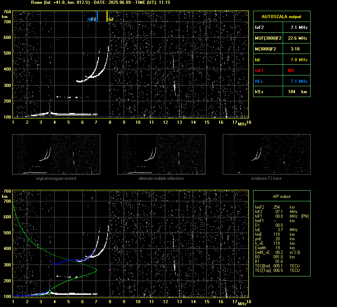Click the B1 01.6 row
The height and width of the screenshot is (307, 337).
click(x=269, y=261)
